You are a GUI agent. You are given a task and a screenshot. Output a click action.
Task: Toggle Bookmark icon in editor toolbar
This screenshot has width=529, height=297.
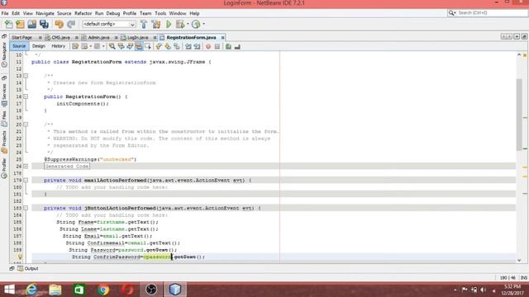tap(177, 46)
